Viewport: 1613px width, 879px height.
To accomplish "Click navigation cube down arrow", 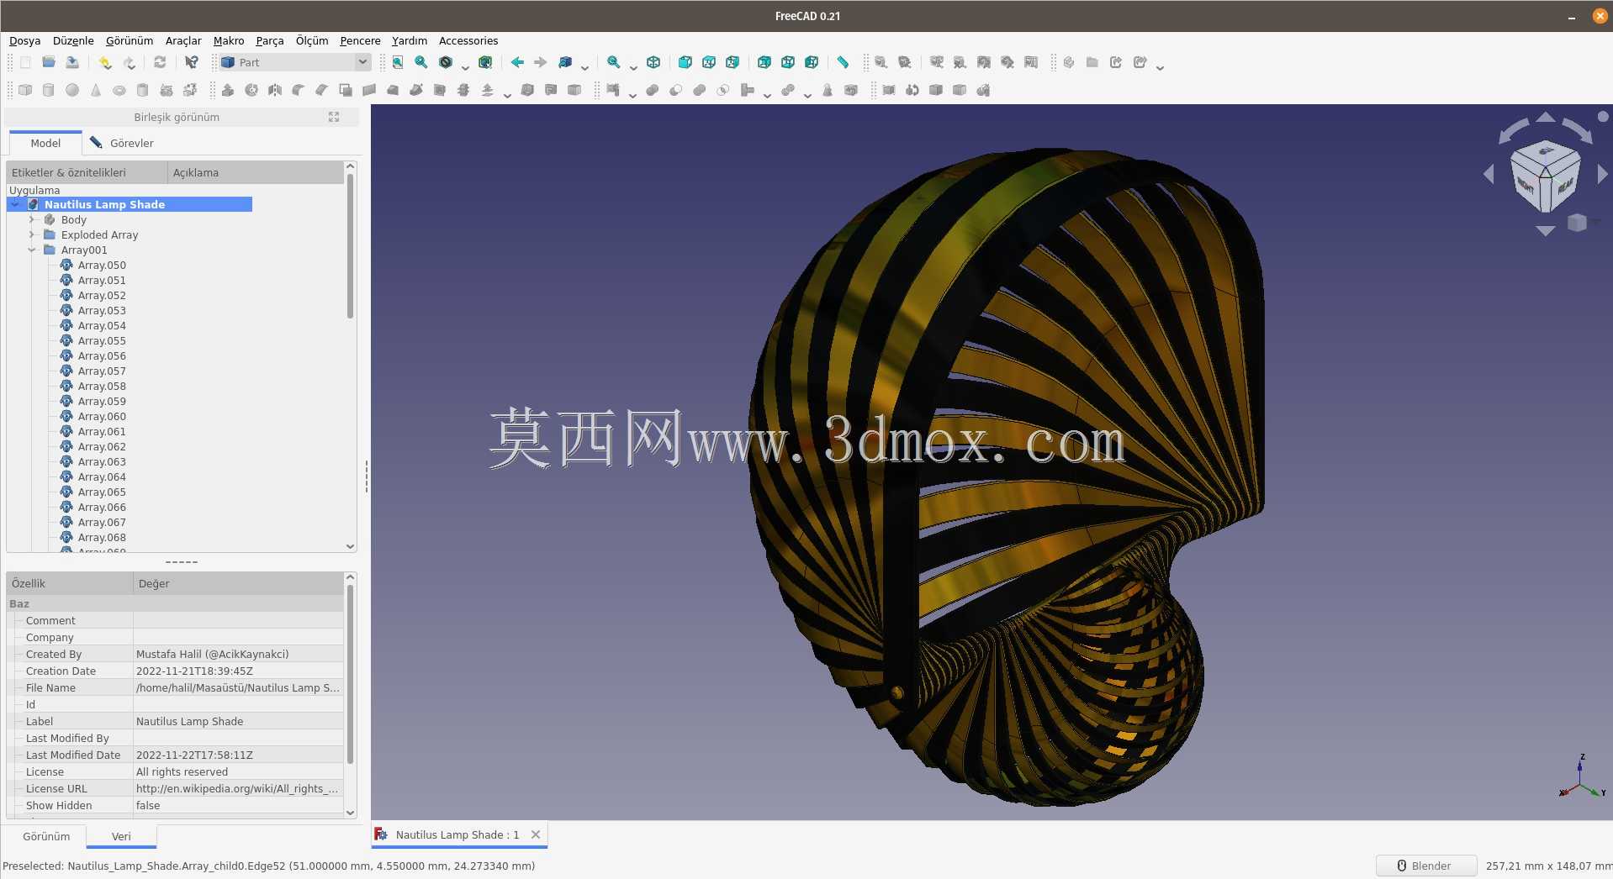I will (x=1545, y=230).
